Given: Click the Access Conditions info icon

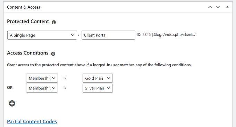Looking at the screenshot, I should click(53, 54).
